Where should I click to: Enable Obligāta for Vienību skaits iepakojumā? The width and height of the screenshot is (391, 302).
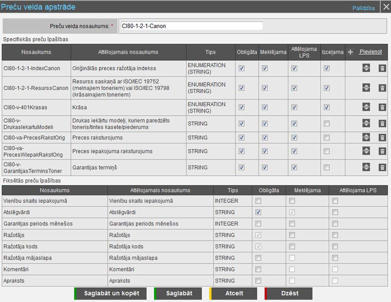[x=258, y=201]
